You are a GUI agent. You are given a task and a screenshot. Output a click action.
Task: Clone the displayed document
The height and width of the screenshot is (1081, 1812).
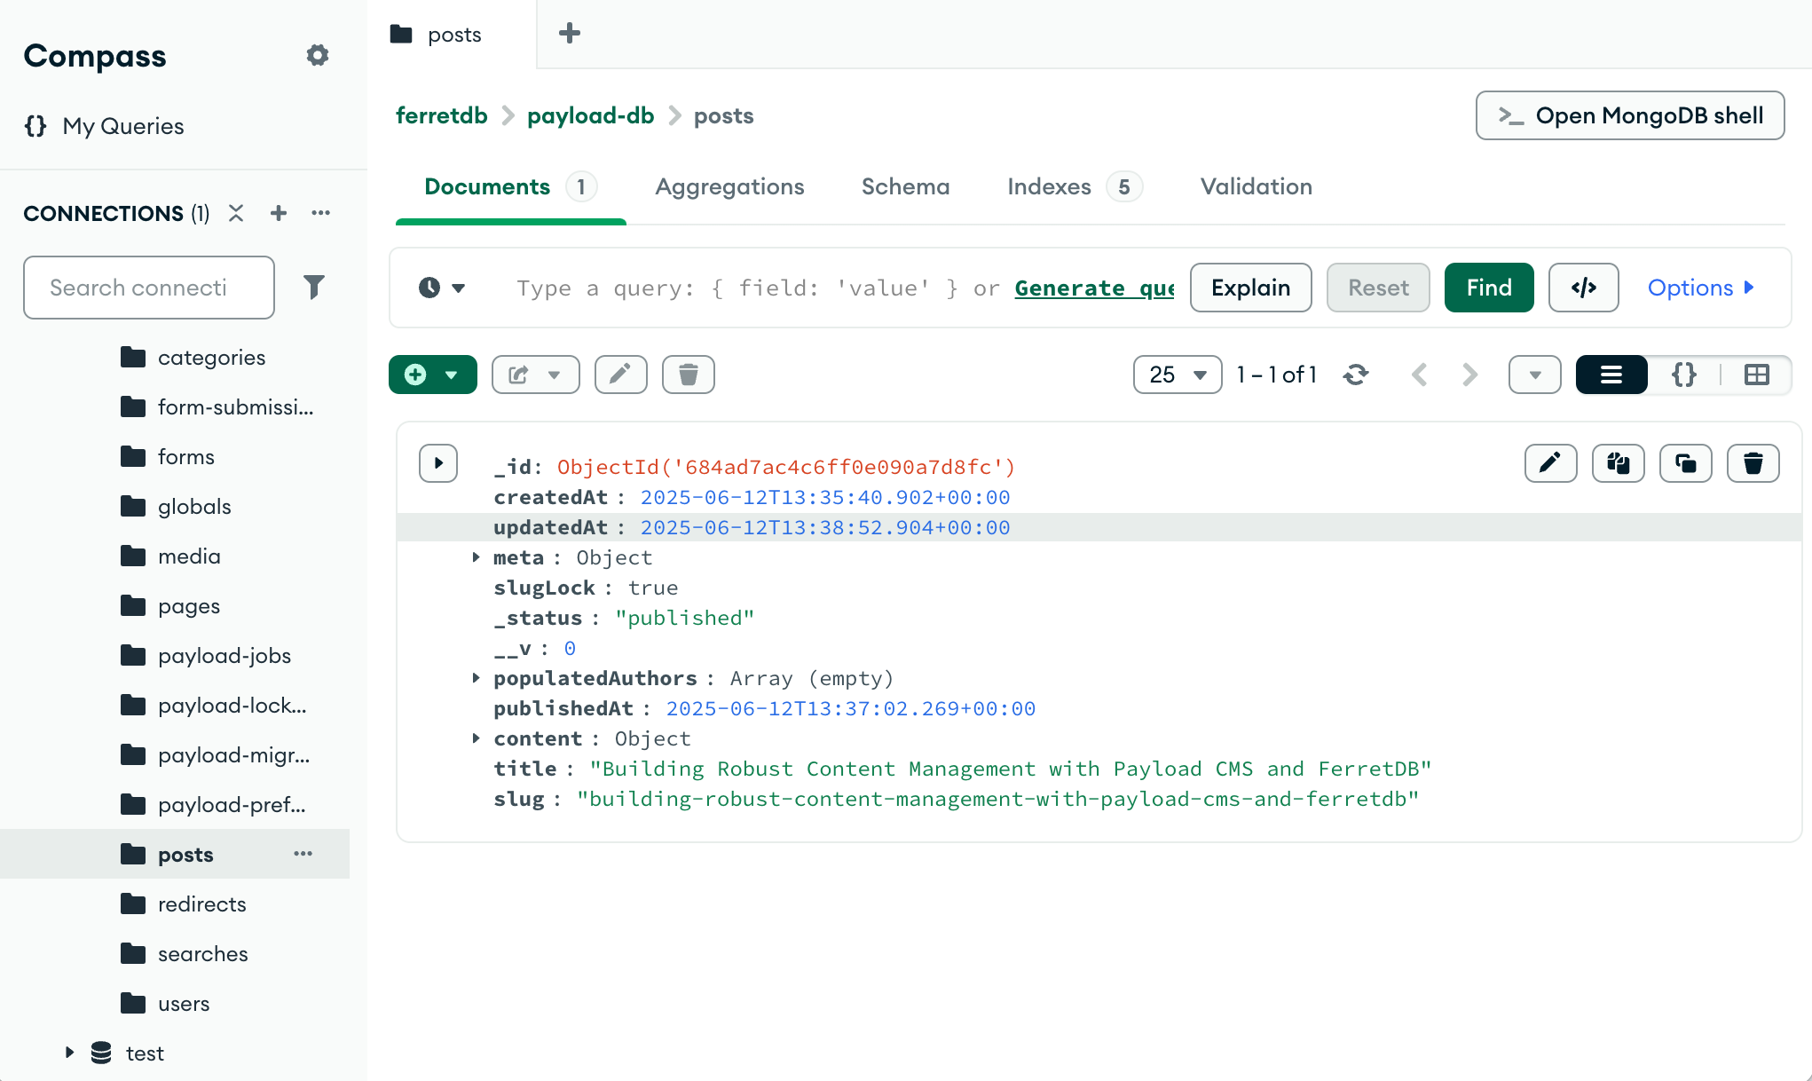point(1685,462)
